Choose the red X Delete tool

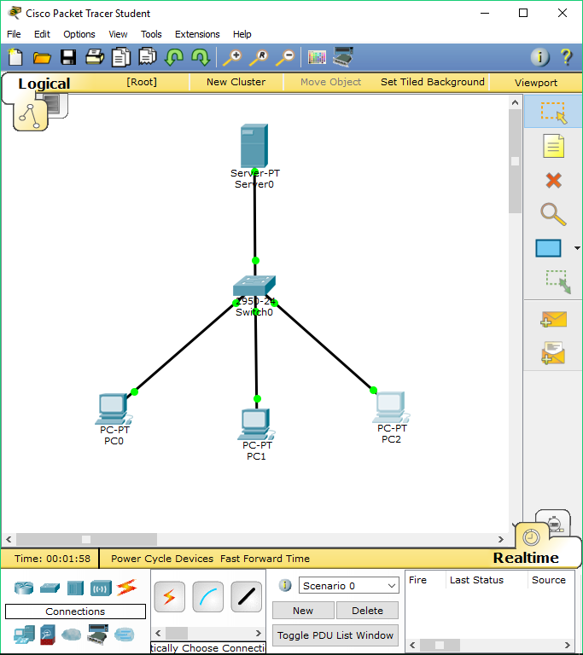pos(553,181)
